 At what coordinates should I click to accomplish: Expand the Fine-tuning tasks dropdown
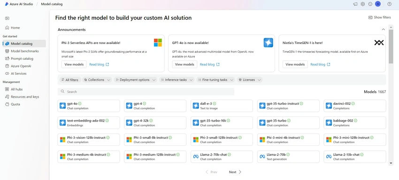(216, 79)
